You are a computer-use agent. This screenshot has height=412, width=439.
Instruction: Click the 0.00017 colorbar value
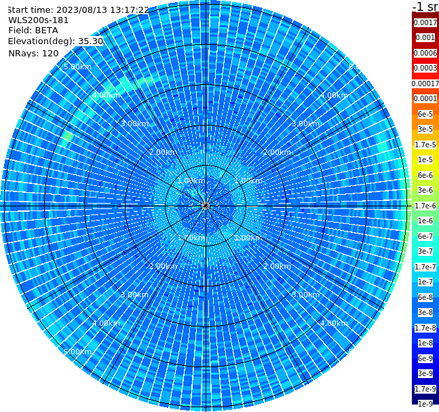425,83
